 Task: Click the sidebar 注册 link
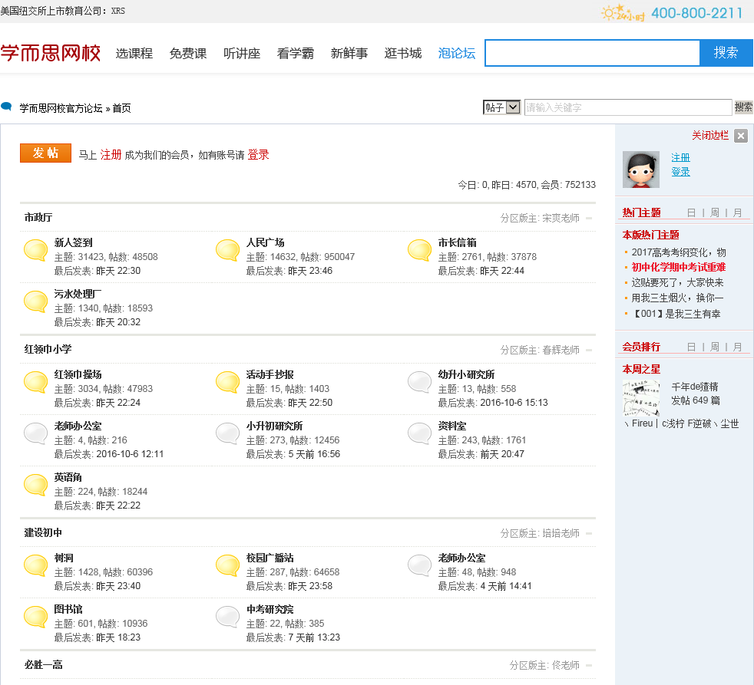[680, 157]
